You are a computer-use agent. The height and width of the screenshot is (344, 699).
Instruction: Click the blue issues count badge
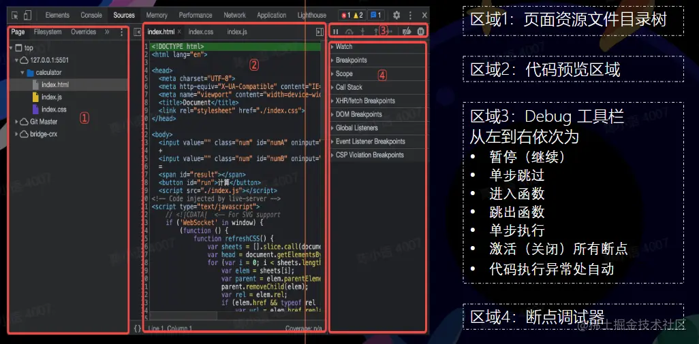point(376,15)
